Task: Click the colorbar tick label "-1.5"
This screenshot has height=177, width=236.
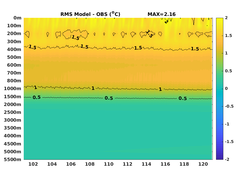Action: tap(229, 142)
